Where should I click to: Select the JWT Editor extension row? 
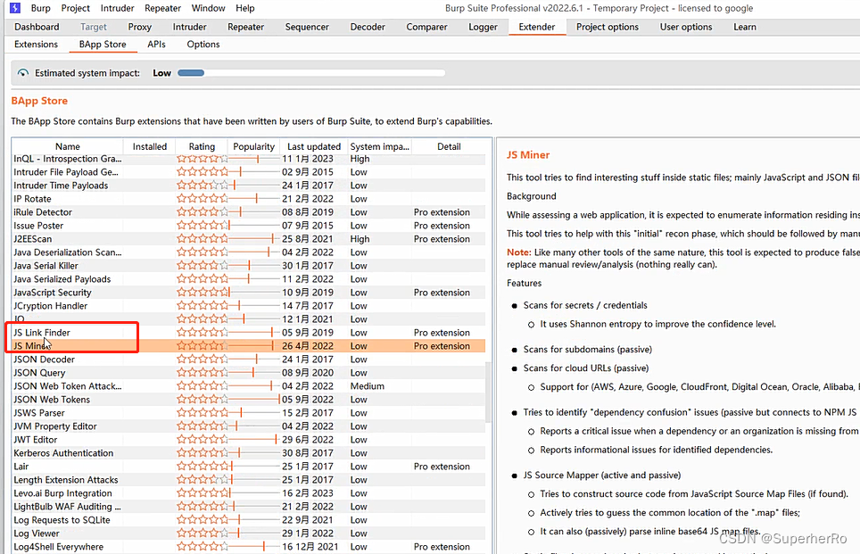click(249, 440)
